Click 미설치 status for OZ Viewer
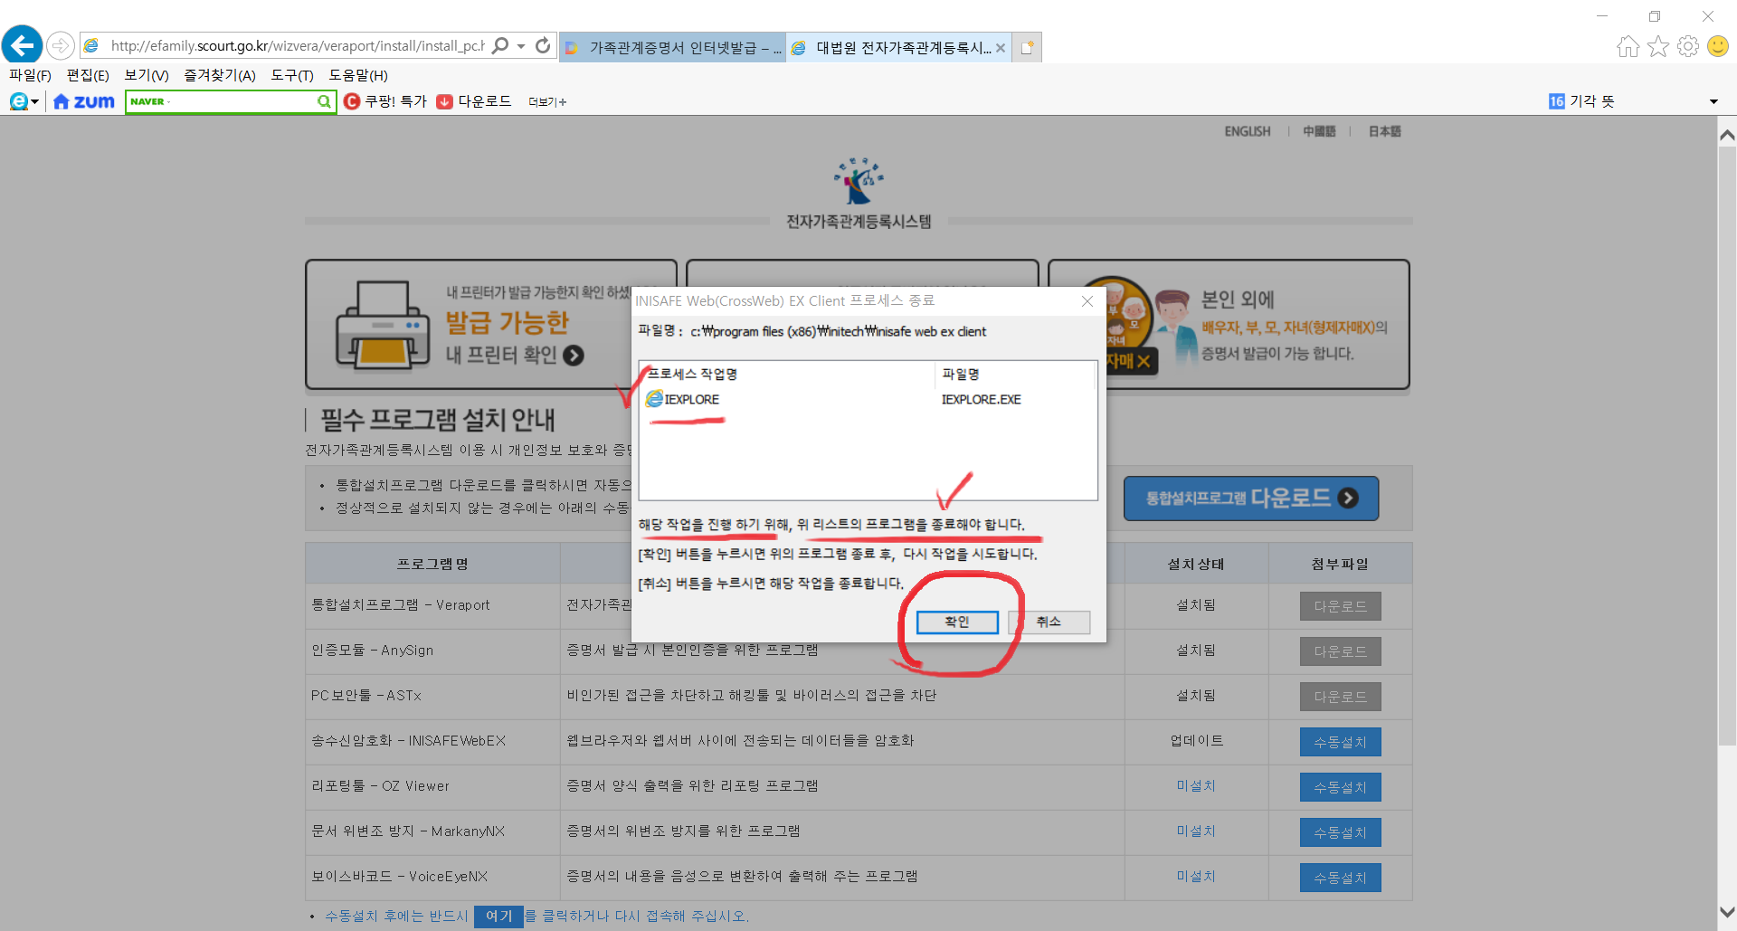Viewport: 1737px width, 931px height. click(1196, 786)
